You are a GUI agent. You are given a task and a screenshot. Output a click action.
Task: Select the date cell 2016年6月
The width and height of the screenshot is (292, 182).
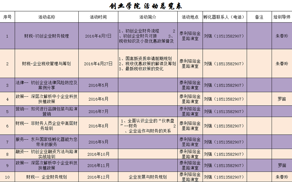point(98,99)
